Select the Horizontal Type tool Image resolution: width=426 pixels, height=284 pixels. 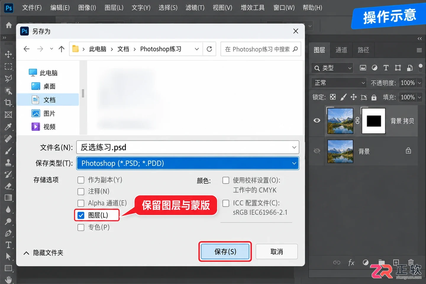coord(8,245)
